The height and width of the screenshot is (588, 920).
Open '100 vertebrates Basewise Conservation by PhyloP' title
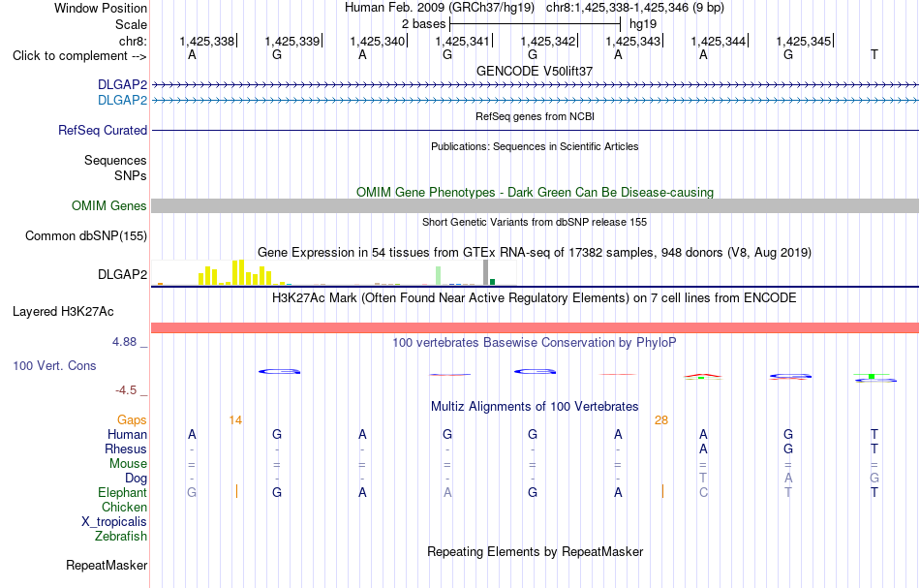(x=535, y=342)
